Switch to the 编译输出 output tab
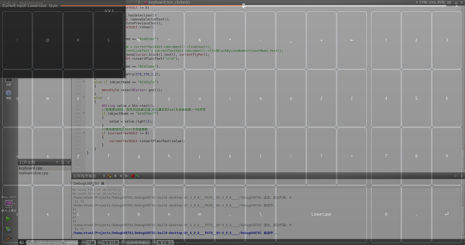This screenshot has height=245, width=465. point(165,243)
